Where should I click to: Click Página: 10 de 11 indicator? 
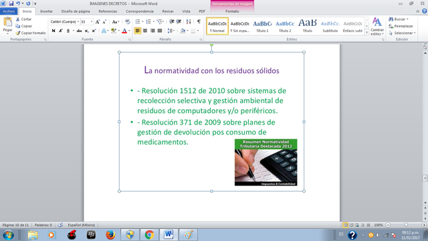15,225
